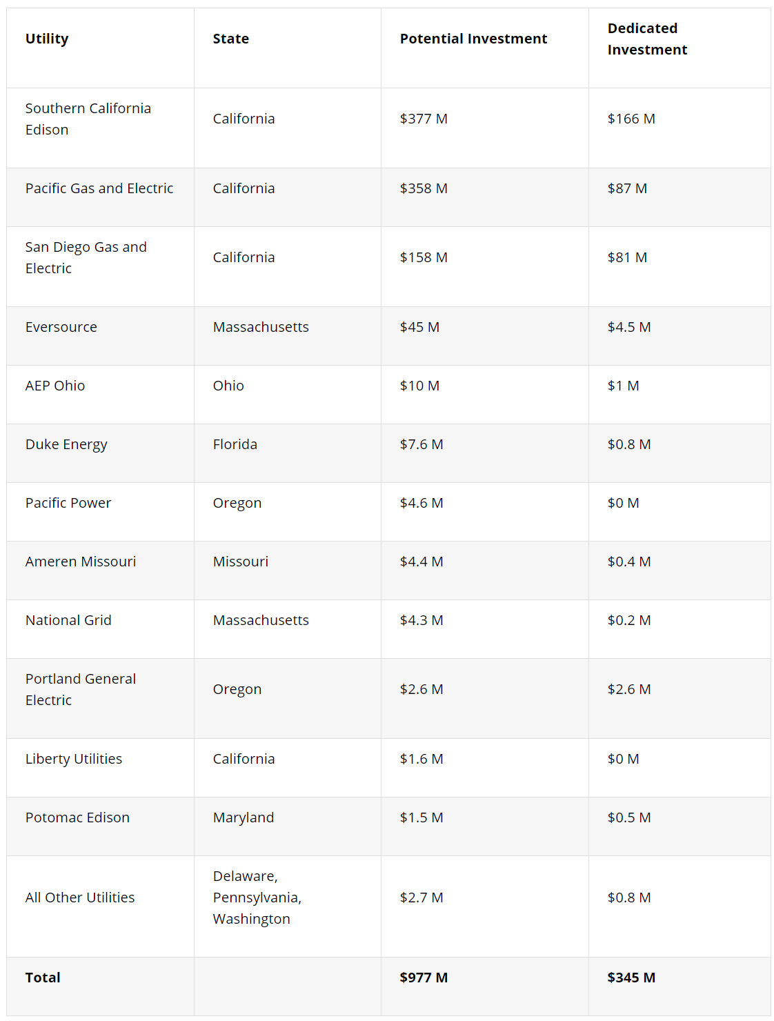This screenshot has height=1021, width=774.
Task: Click the San Diego Gas and Electric cell
Action: (86, 258)
